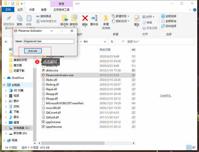This screenshot has height=152, width=199.
Task: Click the Activate button in Flexense Activator
Action: (33, 51)
